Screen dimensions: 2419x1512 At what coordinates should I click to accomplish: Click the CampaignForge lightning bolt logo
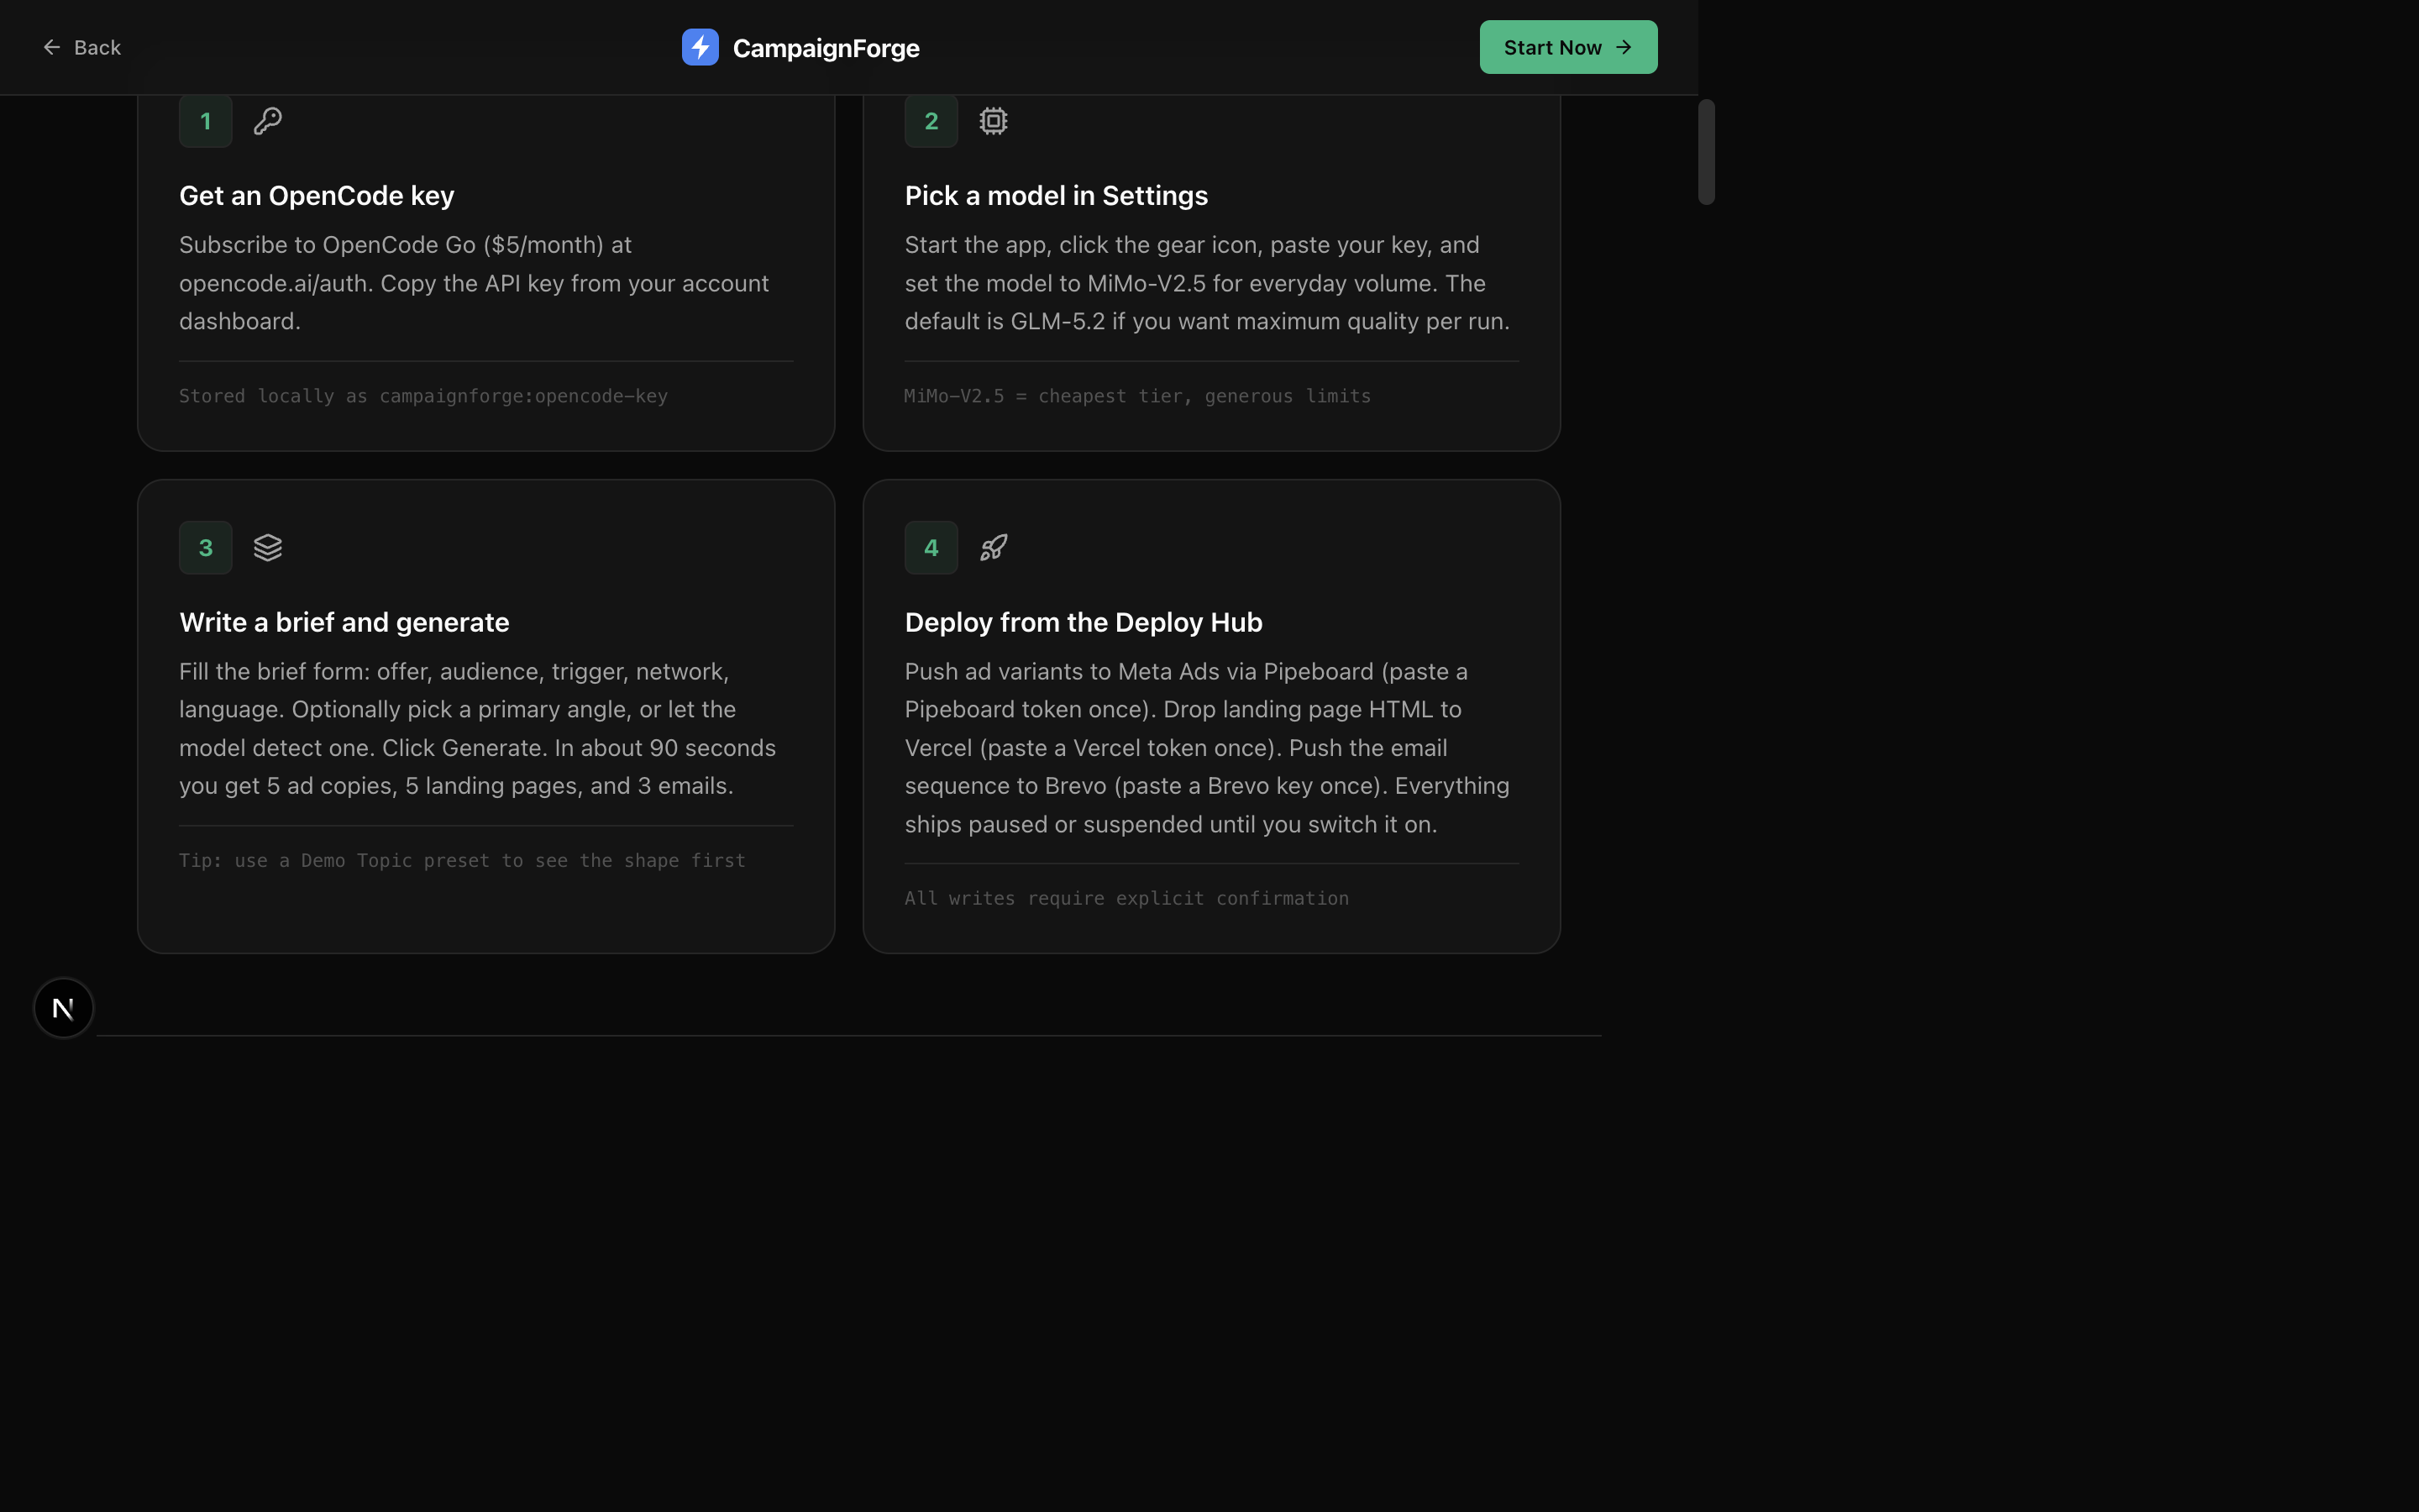[x=700, y=47]
